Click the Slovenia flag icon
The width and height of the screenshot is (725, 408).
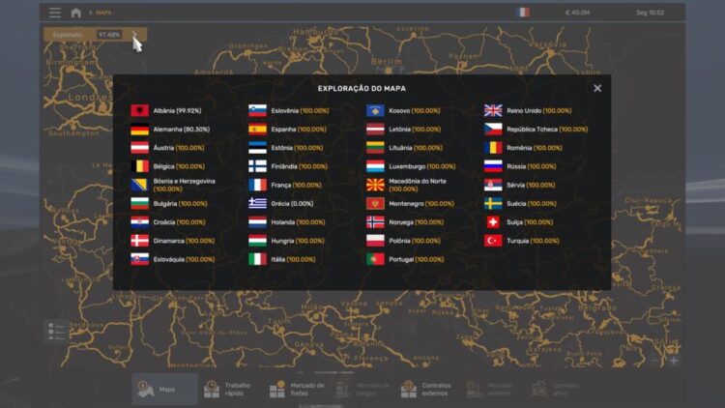[x=257, y=110]
